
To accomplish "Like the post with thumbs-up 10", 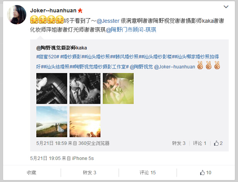I will (x=206, y=173).
